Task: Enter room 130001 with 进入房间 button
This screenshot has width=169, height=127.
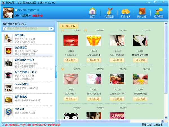Action: 140,60
